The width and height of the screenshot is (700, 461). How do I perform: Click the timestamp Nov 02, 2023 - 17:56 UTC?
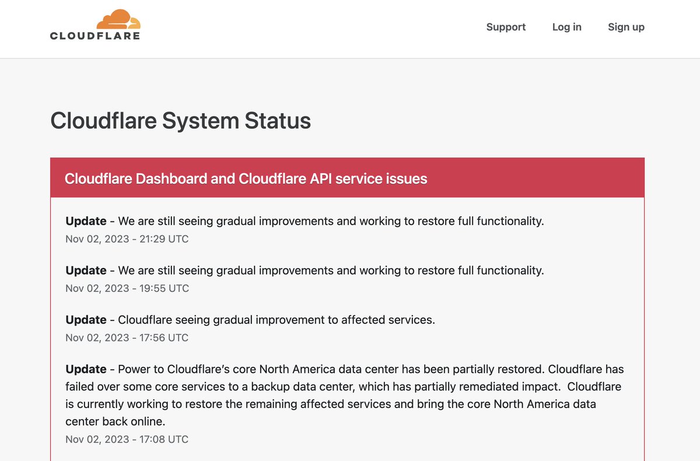click(x=127, y=338)
